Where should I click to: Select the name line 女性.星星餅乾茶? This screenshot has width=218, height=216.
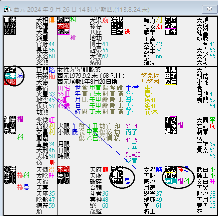click(79, 69)
